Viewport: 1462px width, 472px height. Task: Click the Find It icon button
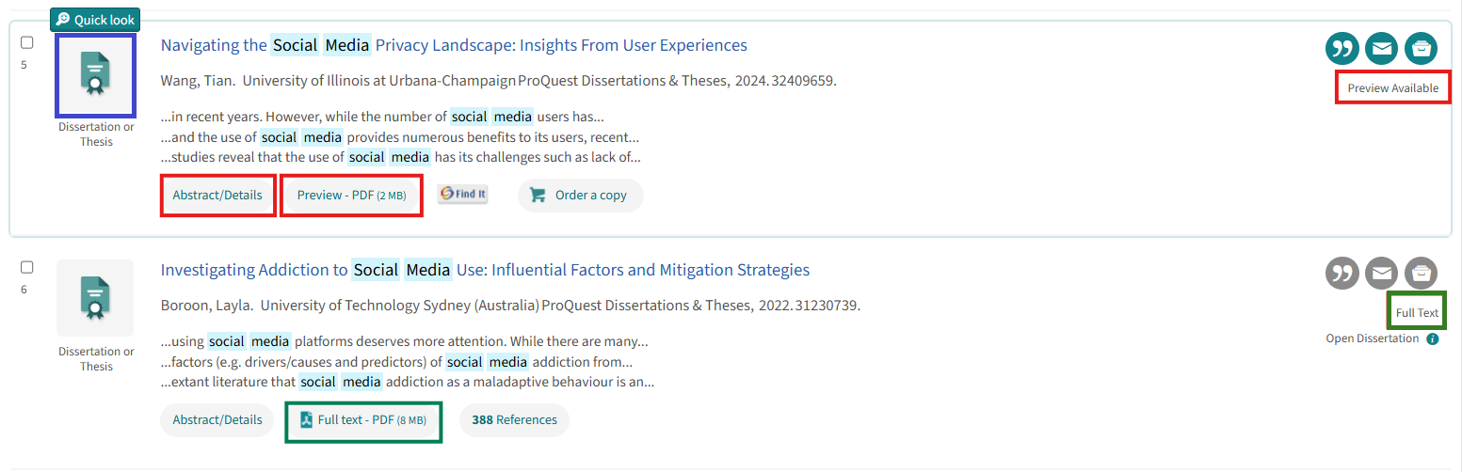(x=463, y=195)
